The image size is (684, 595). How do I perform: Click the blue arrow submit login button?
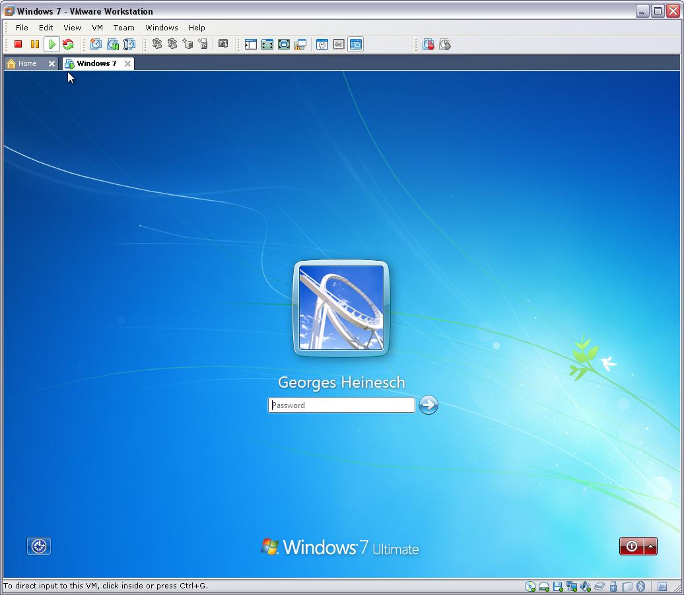click(428, 405)
